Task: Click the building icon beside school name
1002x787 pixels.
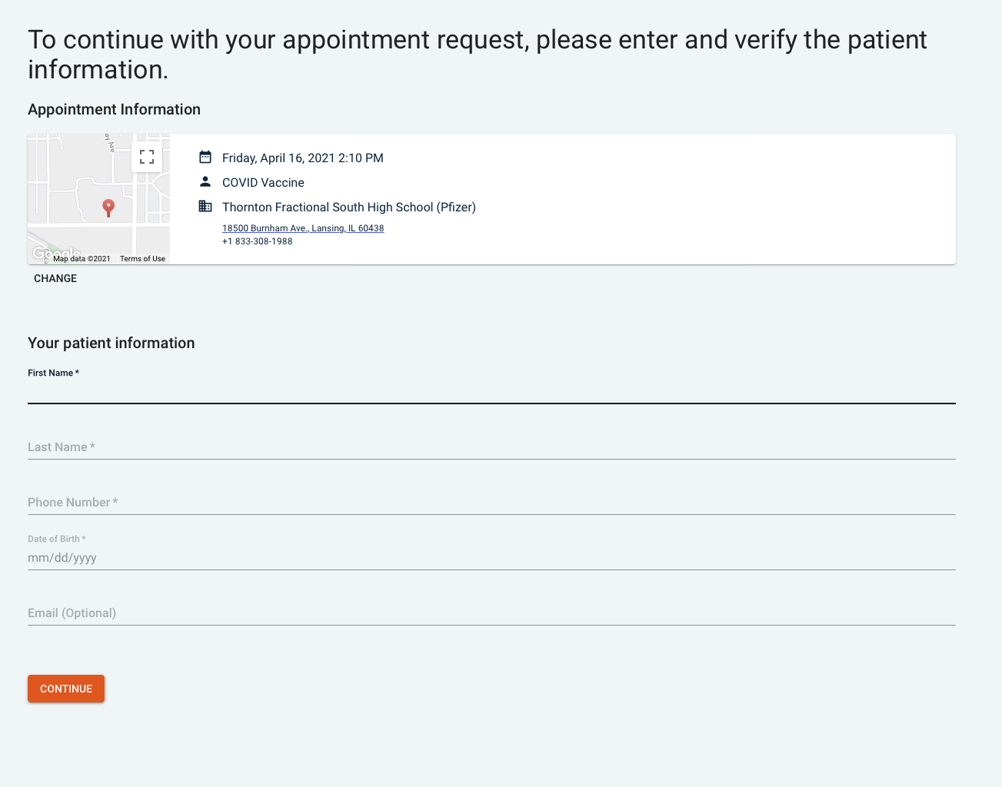Action: 205,207
